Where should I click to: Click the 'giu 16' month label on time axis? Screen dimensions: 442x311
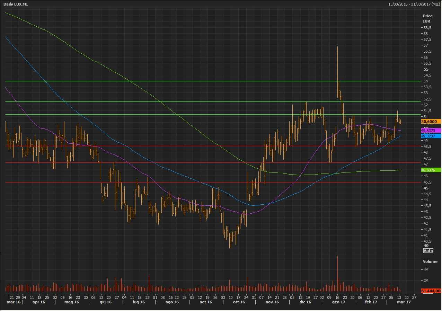106,302
